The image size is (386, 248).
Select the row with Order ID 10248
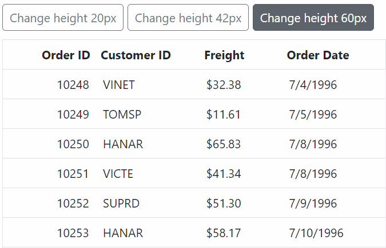73,85
